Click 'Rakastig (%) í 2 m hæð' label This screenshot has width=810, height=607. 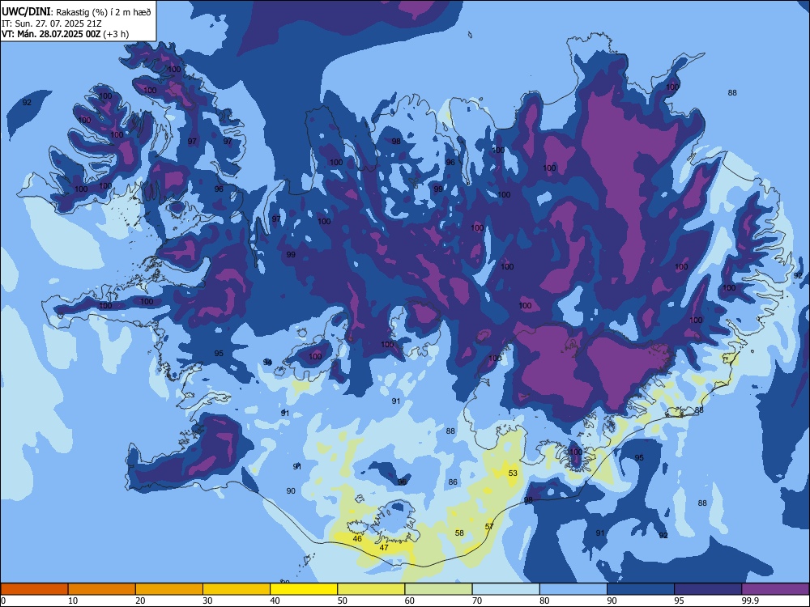click(x=104, y=12)
